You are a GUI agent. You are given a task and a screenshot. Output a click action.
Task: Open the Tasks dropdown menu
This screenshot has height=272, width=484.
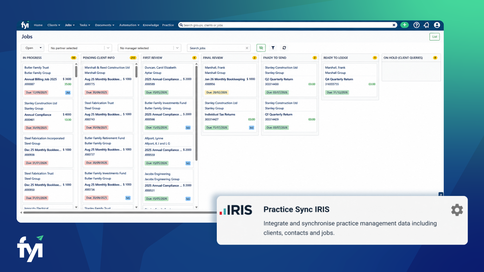(85, 25)
